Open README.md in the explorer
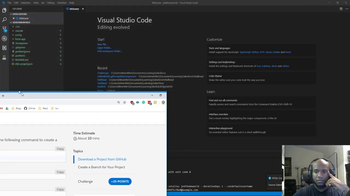Screen dimensions: 350x196 [x=22, y=60]
